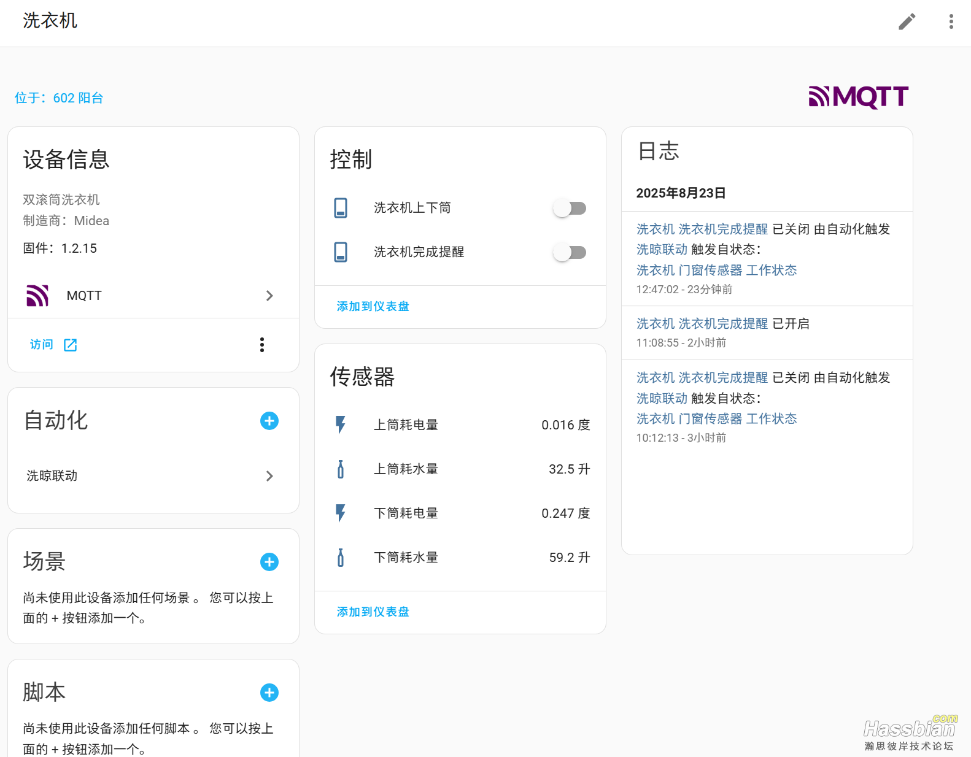
Task: Click 添加到仪表盘 under 传感器 card
Action: pos(373,612)
